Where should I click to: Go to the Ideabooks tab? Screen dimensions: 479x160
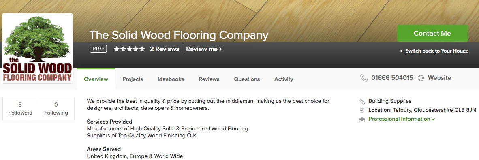coord(171,79)
